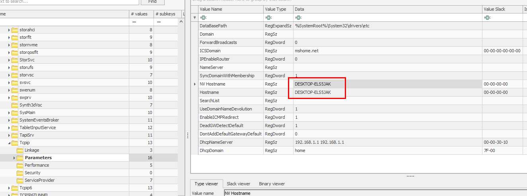The width and height of the screenshot is (527, 196).
Task: Click the filter funnel icon in values grid
Action: [194, 17]
